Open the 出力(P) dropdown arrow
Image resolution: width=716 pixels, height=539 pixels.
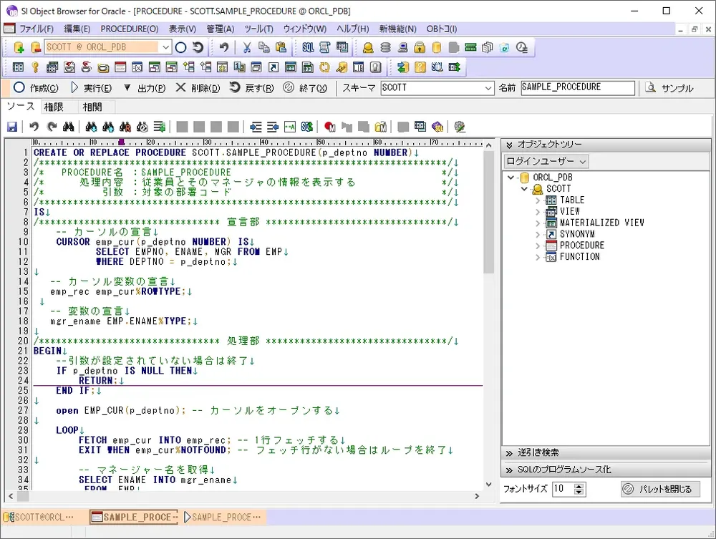[127, 87]
